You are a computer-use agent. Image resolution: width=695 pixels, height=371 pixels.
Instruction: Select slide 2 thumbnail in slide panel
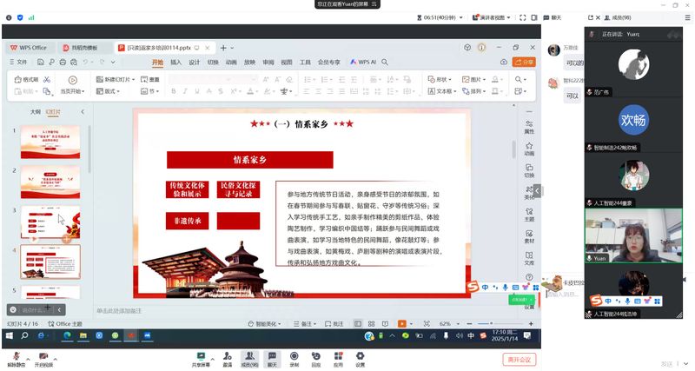point(50,182)
